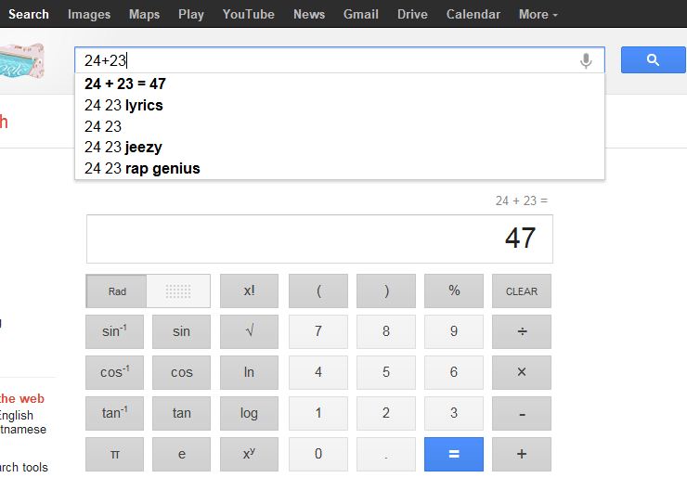The width and height of the screenshot is (687, 478).
Task: Go to Images in the top bar
Action: pyautogui.click(x=89, y=14)
